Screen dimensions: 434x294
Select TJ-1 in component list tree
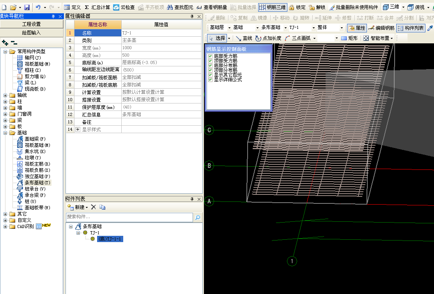[95, 233]
